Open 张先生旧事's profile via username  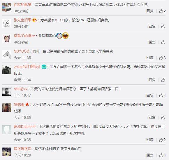pos(22,20)
